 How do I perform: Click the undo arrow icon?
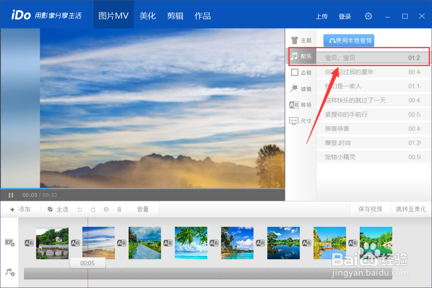click(x=79, y=210)
